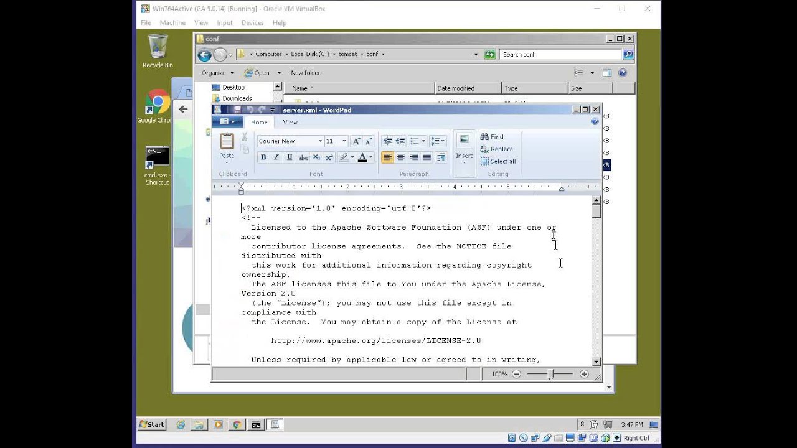Screen dimensions: 797x448
Task: Open the Courier New font family dropdown
Action: pyautogui.click(x=320, y=141)
